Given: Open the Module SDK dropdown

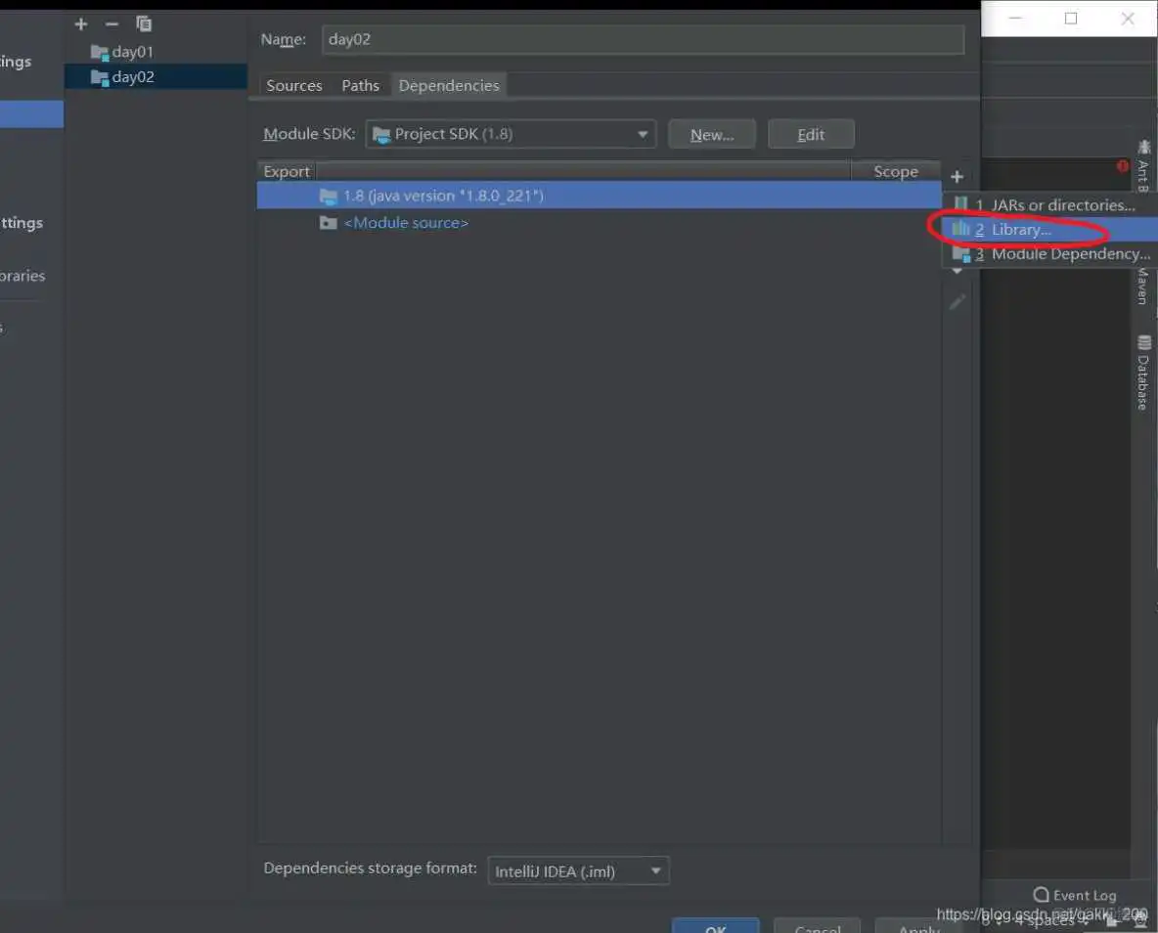Looking at the screenshot, I should tap(510, 134).
